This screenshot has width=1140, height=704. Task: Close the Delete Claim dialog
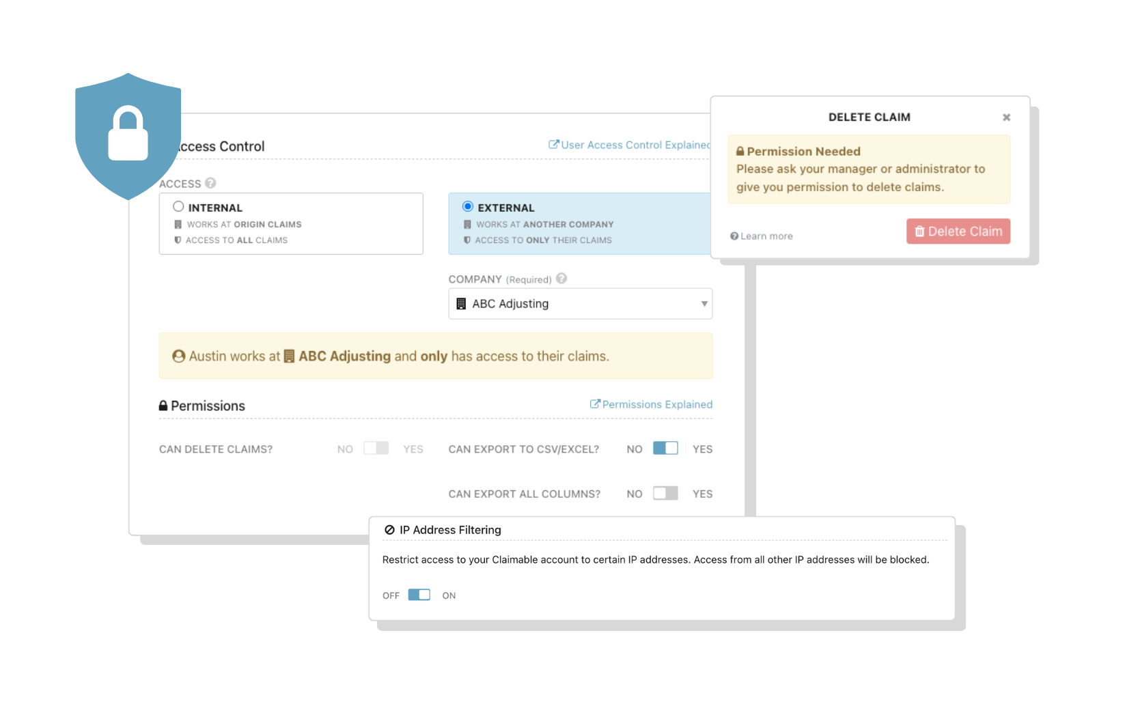1006,117
